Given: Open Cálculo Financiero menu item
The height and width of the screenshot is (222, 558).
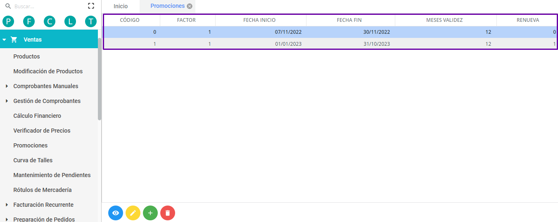Looking at the screenshot, I should 37,116.
